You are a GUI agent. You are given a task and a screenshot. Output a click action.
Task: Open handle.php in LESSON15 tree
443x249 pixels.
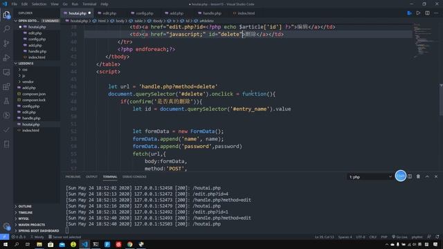pyautogui.click(x=31, y=118)
